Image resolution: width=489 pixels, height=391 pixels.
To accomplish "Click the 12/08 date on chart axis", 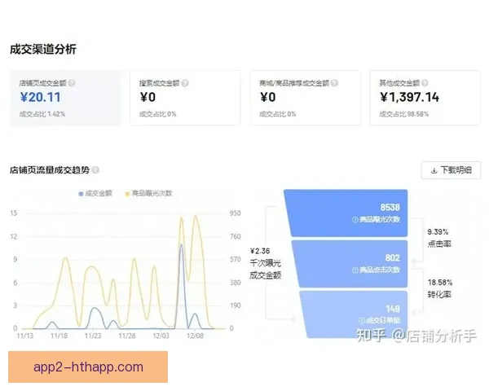I will tap(195, 336).
